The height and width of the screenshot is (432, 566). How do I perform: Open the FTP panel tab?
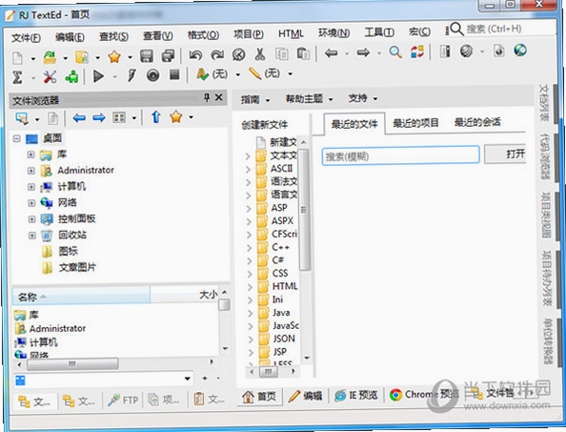[123, 401]
